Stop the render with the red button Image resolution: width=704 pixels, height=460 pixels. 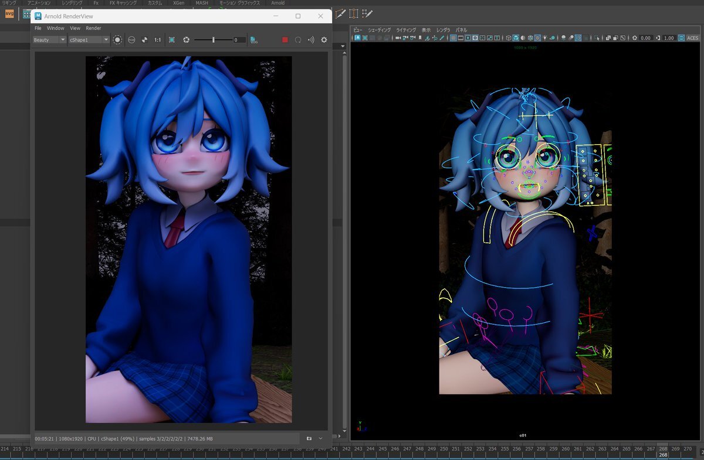(x=285, y=40)
